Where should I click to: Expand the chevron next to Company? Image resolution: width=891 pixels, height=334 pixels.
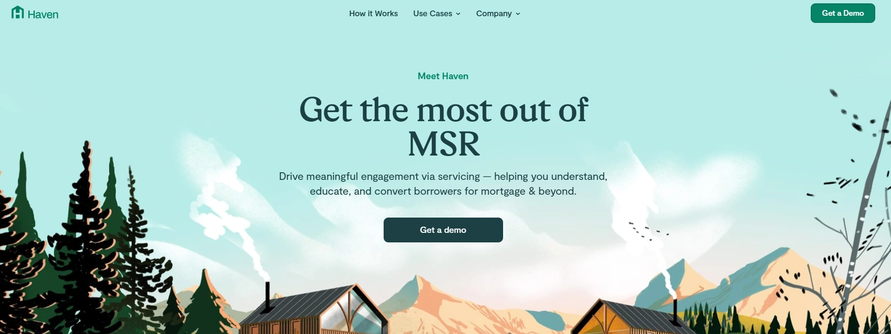point(517,14)
